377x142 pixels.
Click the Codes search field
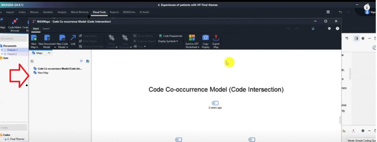14,128
